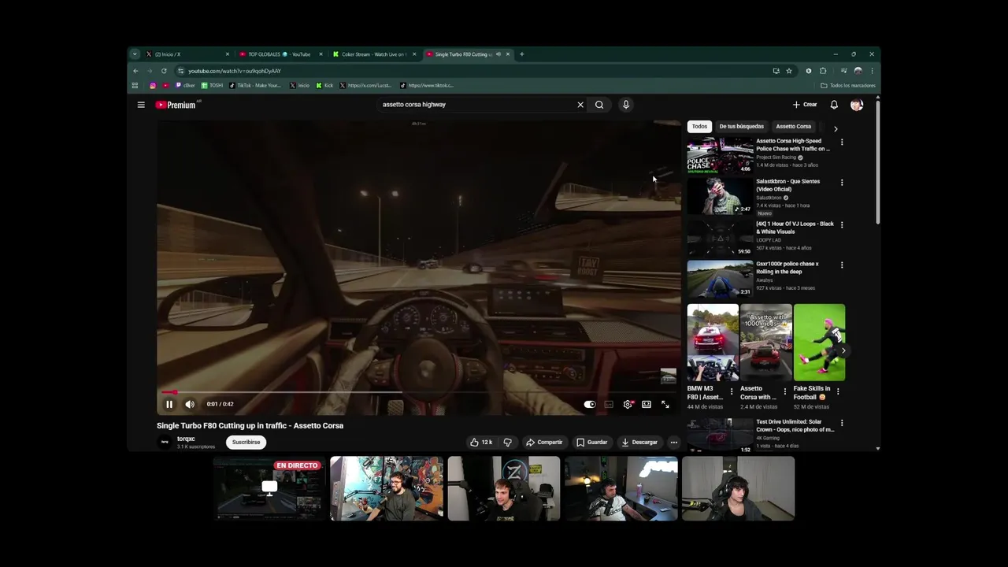Open the player settings gear
Screen dimensions: 1008x567
click(x=628, y=404)
